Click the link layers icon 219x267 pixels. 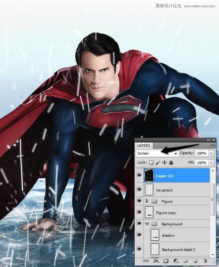(146, 261)
